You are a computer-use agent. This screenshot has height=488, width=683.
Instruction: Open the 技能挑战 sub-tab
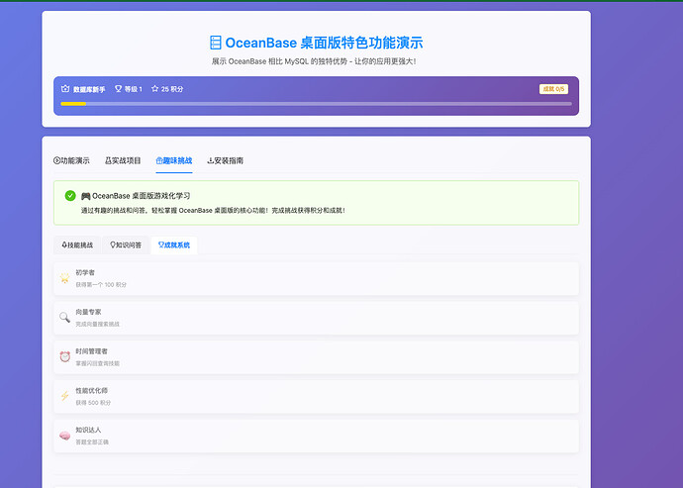[x=77, y=244]
